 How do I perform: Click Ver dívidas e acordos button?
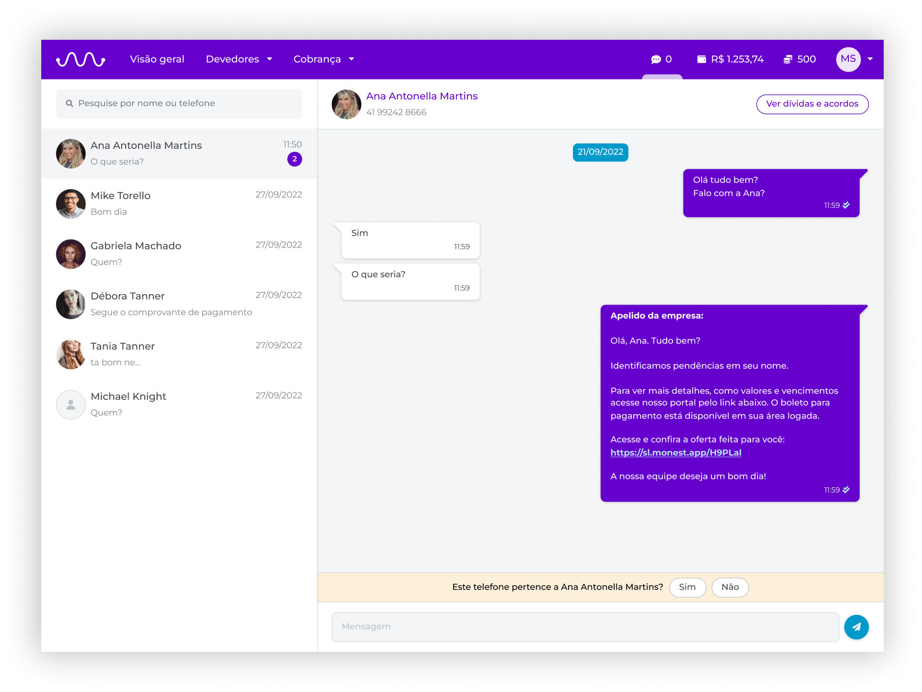(x=812, y=104)
